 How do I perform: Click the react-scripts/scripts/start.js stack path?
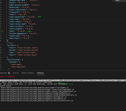(37, 101)
